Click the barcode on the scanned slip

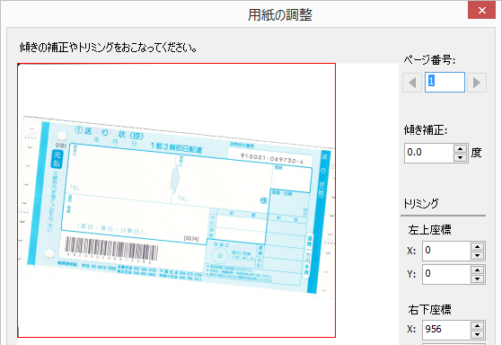(x=111, y=249)
